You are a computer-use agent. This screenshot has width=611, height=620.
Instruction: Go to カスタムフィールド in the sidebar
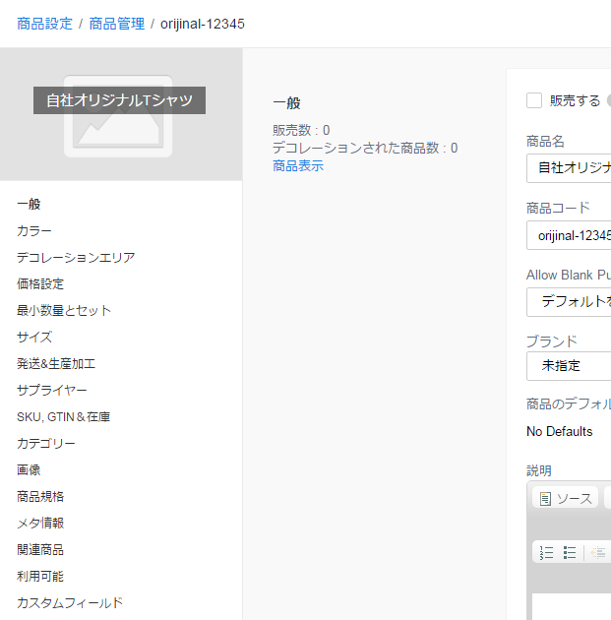click(70, 603)
